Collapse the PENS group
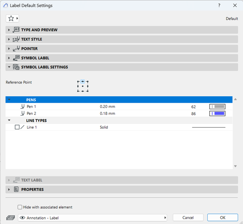Viewport: 243px width, 224px height. pyautogui.click(x=9, y=100)
